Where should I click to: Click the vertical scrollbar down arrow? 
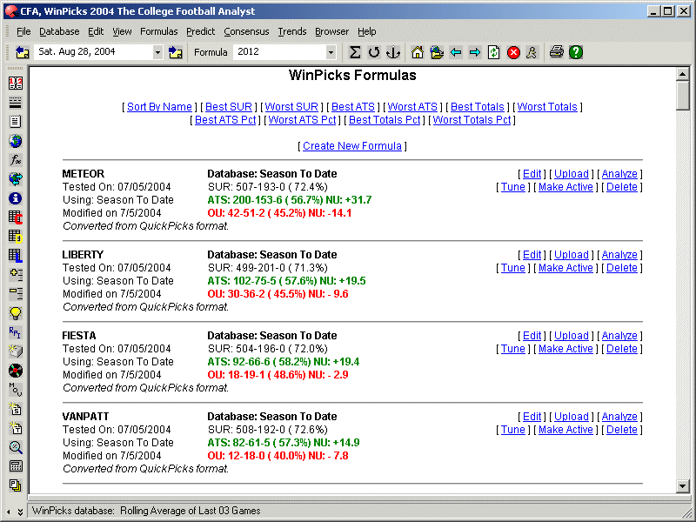click(683, 486)
